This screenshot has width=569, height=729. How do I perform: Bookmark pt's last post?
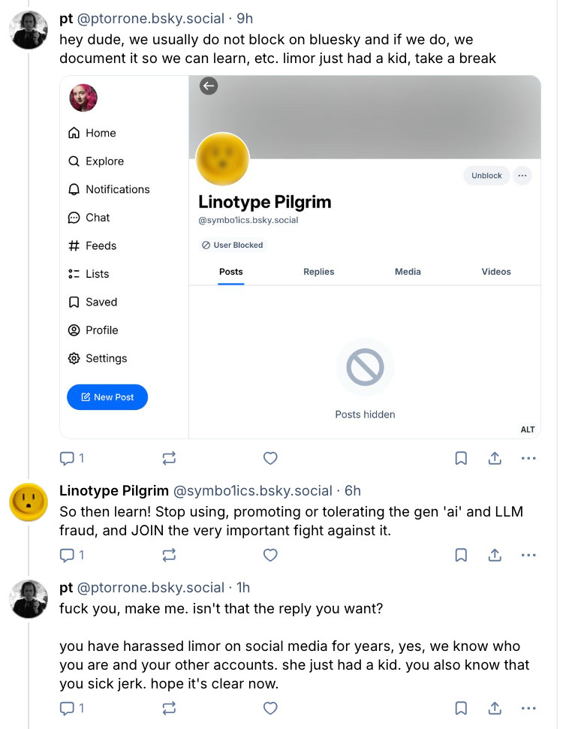(461, 707)
